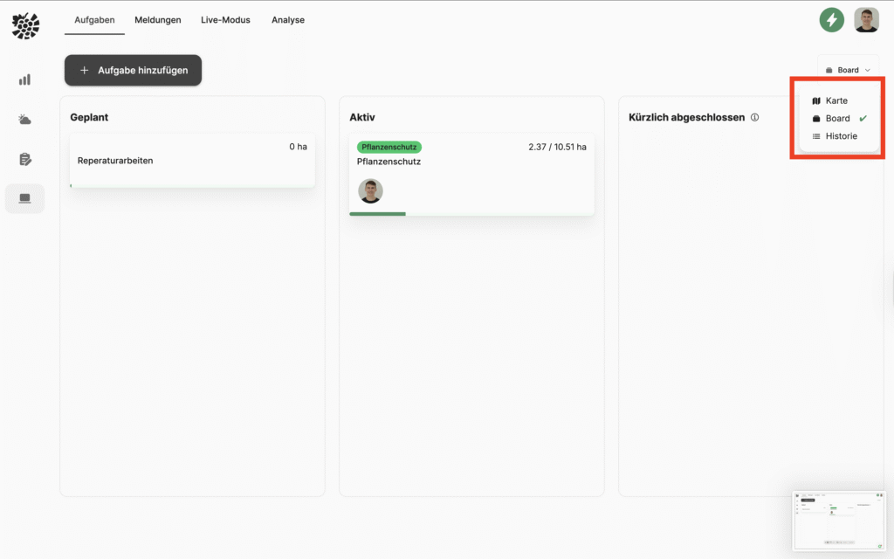Click the green lightning bolt icon
Screen dimensions: 894x559
click(831, 20)
